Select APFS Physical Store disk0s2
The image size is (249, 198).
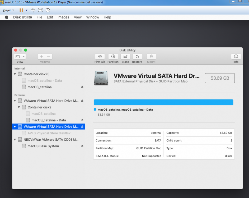[x=49, y=133]
